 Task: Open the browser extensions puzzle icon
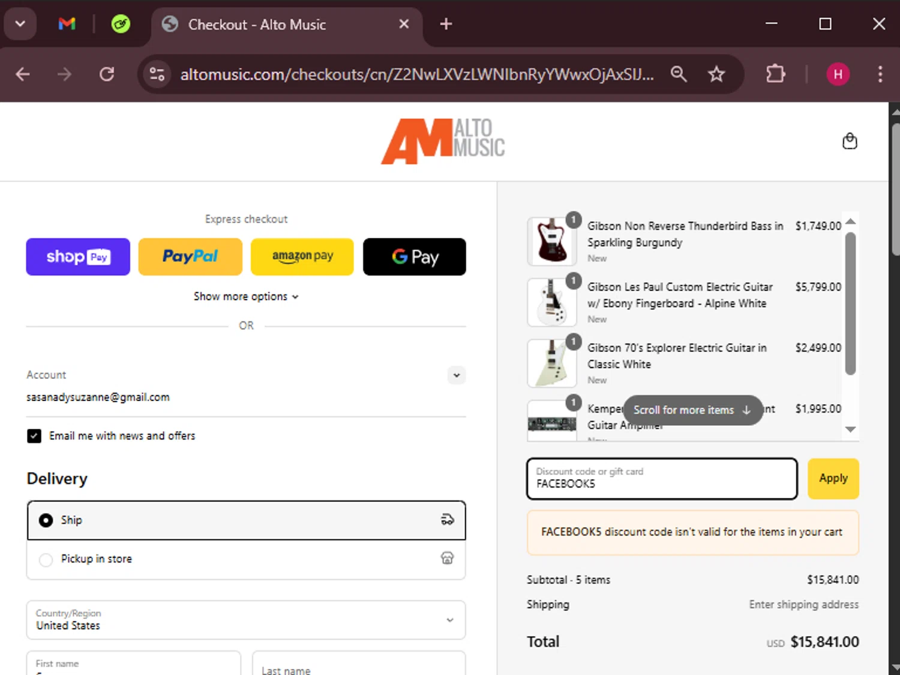[776, 74]
